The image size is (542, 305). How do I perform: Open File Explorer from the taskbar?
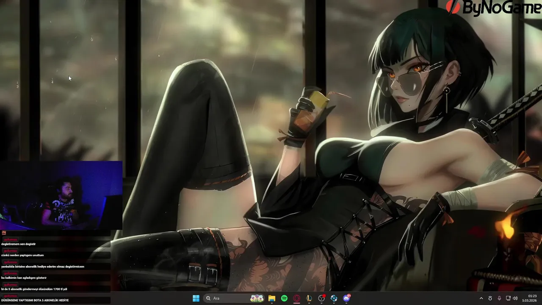click(272, 298)
